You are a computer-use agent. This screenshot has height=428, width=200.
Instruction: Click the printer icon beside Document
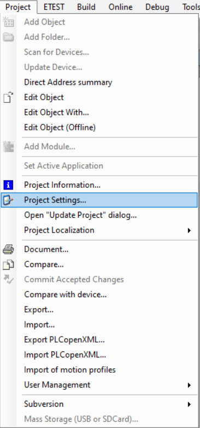[8, 249]
